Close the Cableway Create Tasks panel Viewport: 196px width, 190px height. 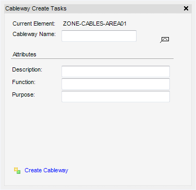(186, 8)
